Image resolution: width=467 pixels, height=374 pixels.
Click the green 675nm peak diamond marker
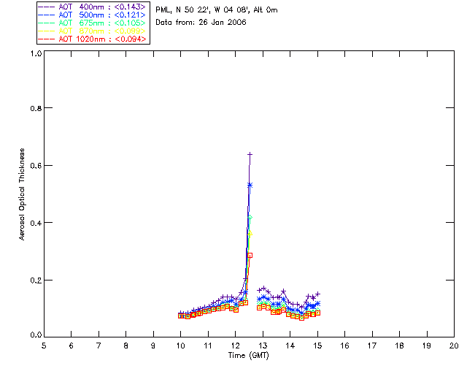tap(250, 218)
